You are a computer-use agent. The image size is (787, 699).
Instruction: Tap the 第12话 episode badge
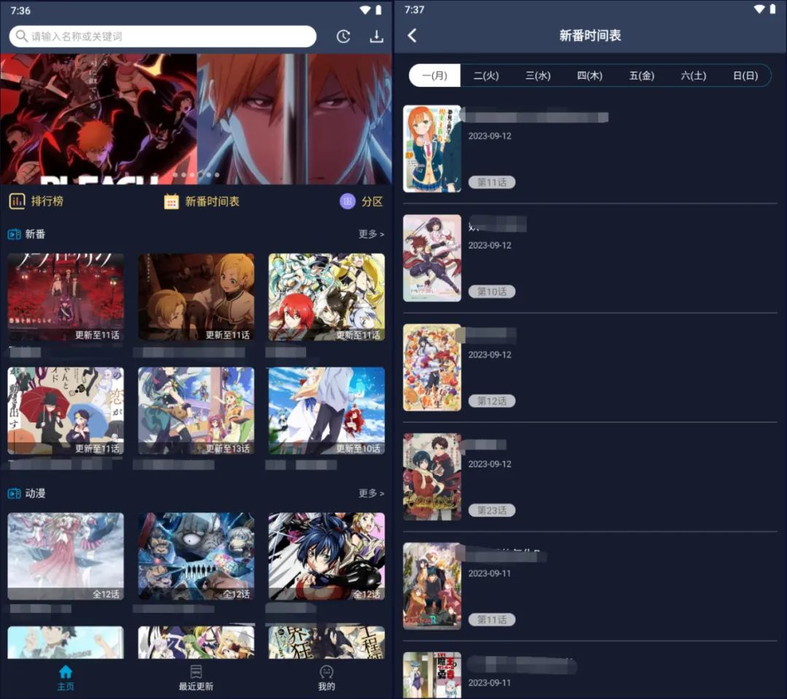(492, 401)
